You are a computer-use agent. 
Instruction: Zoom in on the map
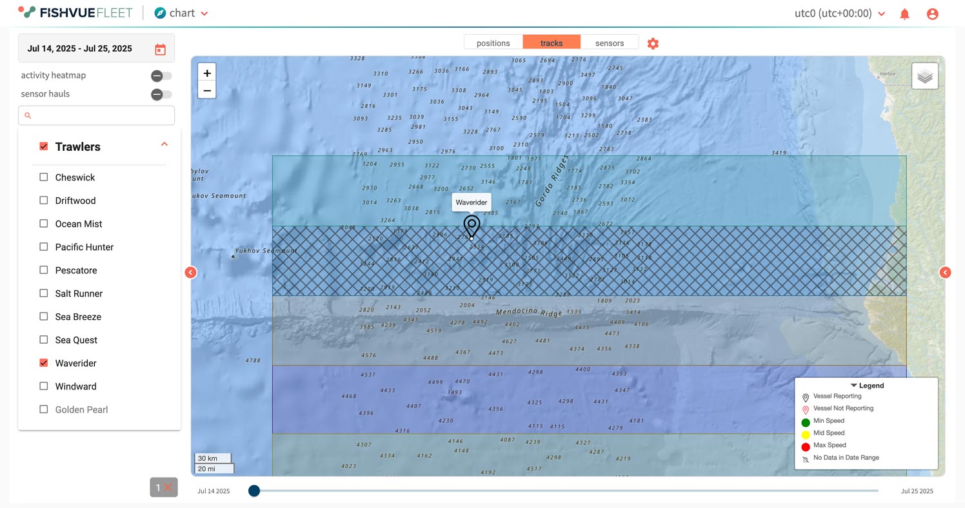[207, 73]
